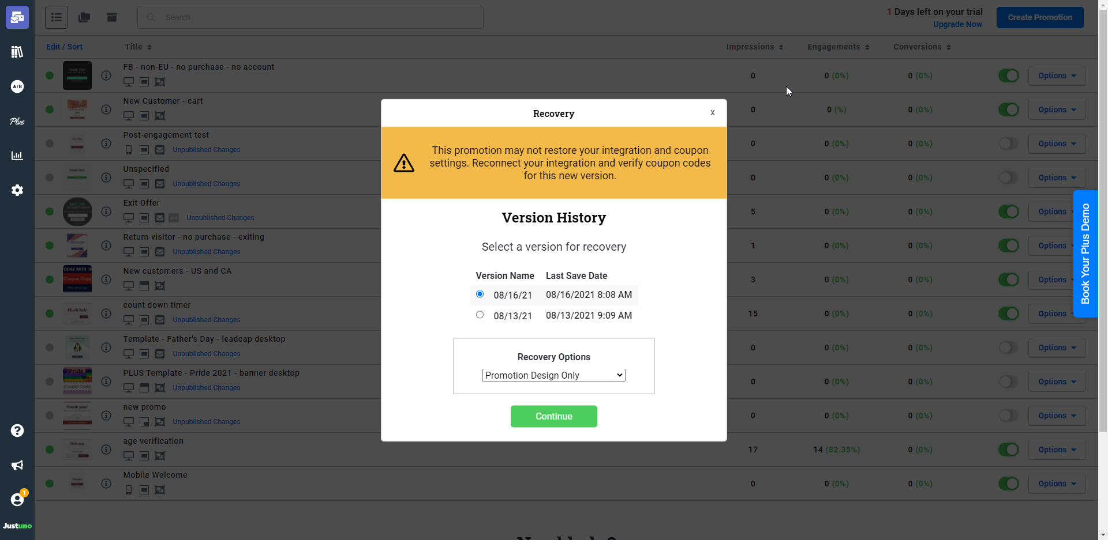This screenshot has height=540, width=1108.
Task: Open the account profile icon with notification badge
Action: pyautogui.click(x=17, y=499)
